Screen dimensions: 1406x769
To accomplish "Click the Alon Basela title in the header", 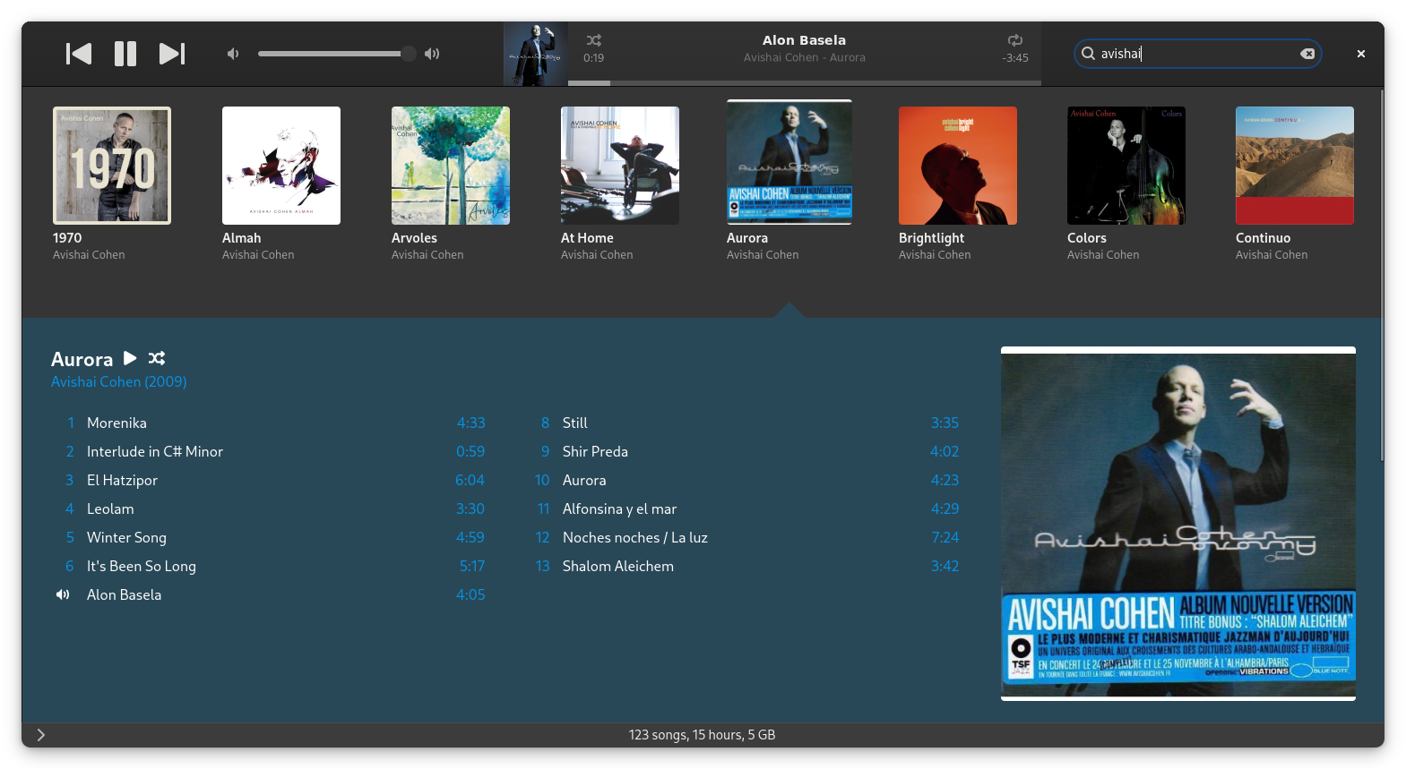I will [x=804, y=40].
